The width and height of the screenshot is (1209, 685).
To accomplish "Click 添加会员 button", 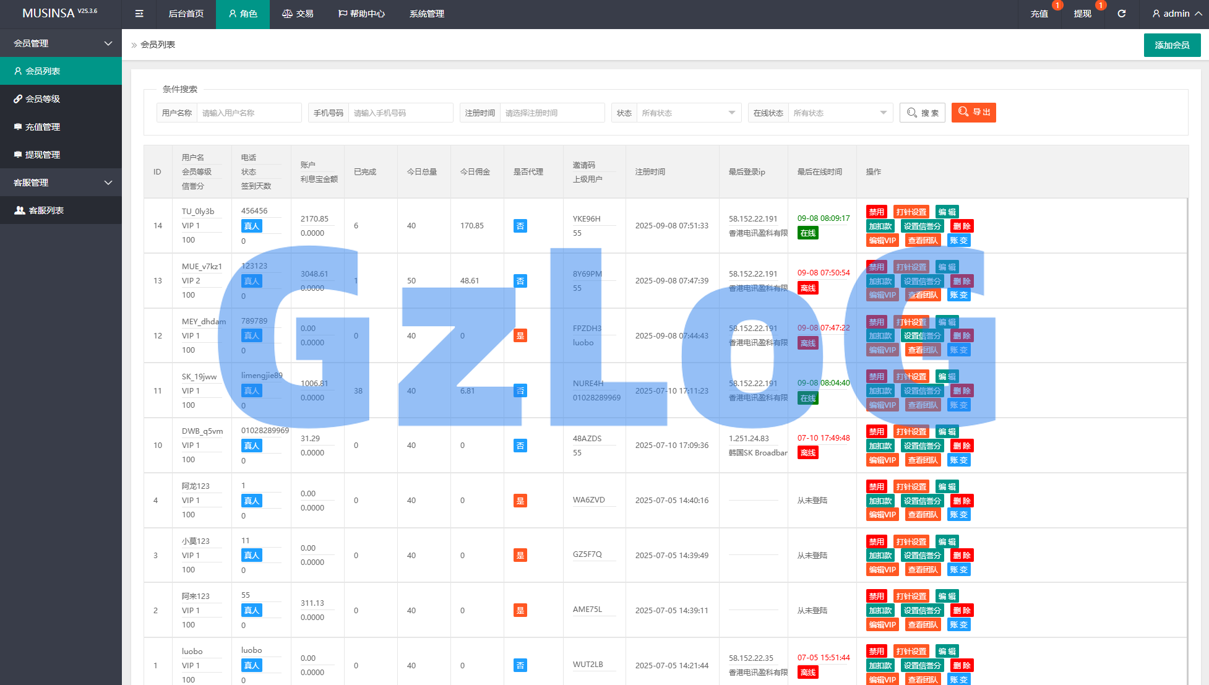I will pos(1172,45).
